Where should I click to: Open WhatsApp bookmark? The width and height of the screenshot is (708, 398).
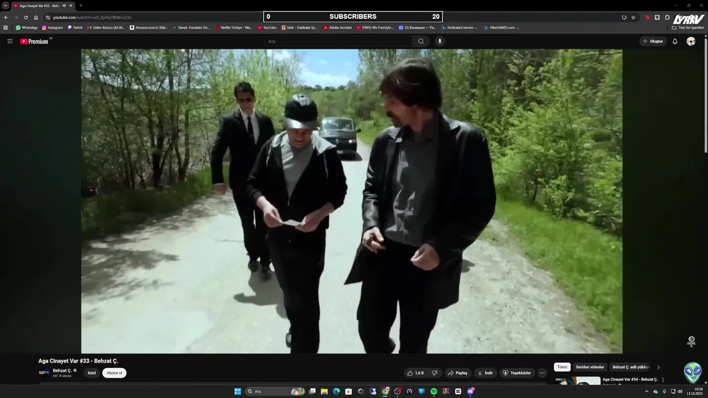(27, 28)
